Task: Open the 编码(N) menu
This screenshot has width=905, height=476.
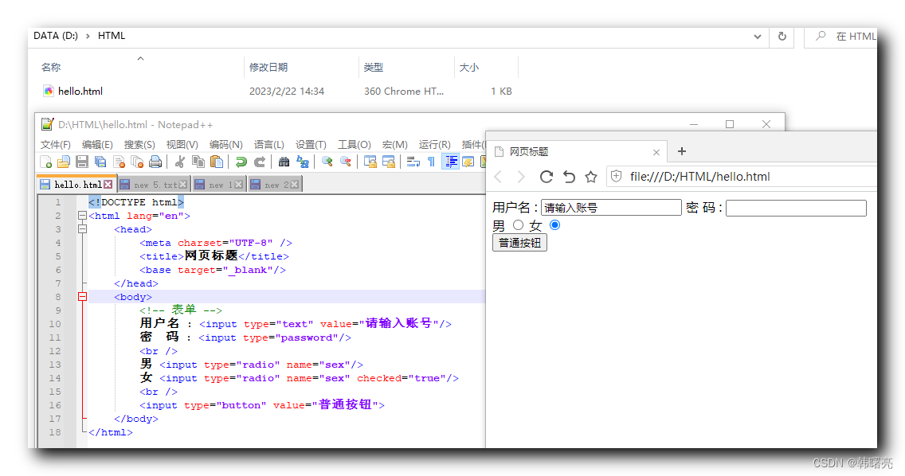Action: point(225,144)
